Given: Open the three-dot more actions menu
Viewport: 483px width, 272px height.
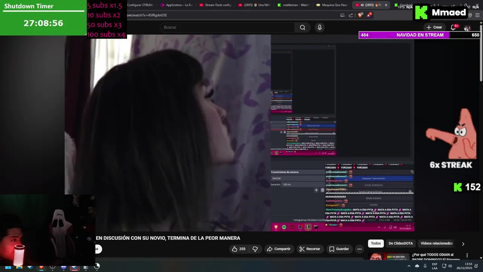Looking at the screenshot, I should pos(359,249).
